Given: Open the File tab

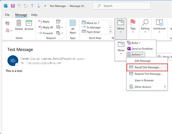Looking at the screenshot, I should point(7,15).
